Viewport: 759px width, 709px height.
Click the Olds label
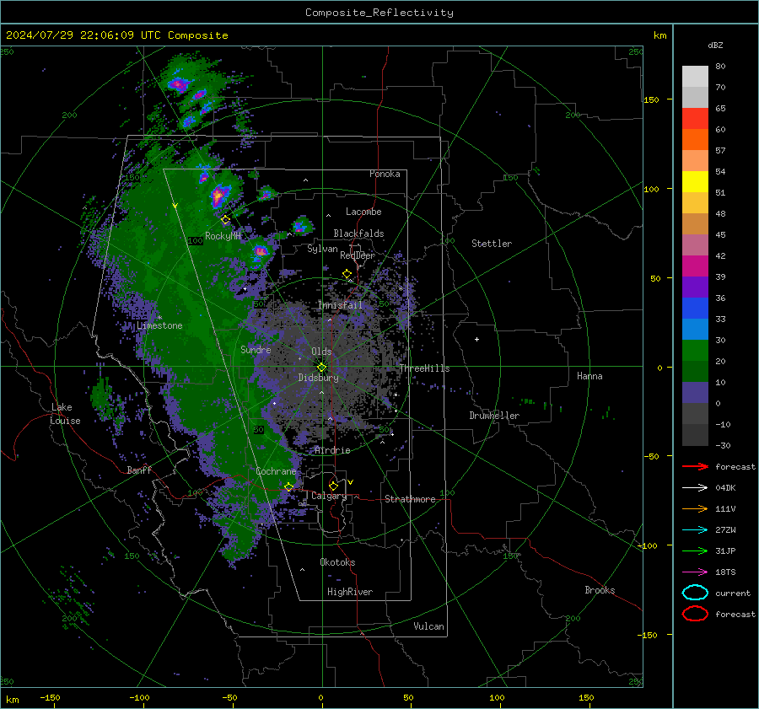[x=321, y=352]
